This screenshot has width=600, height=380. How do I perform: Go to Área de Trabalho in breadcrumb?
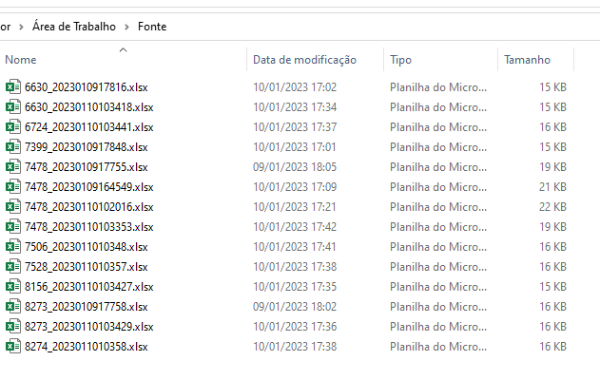[x=74, y=27]
